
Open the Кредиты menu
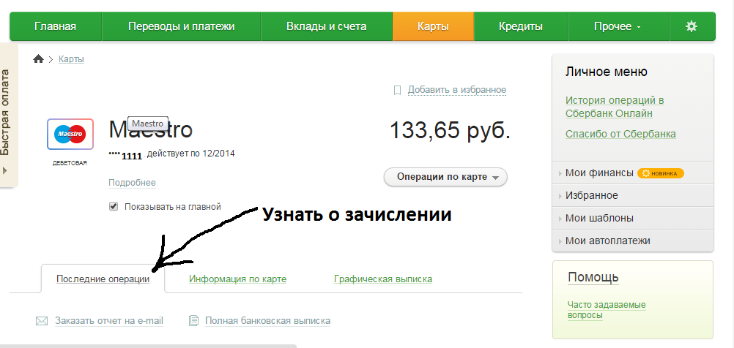(x=521, y=26)
